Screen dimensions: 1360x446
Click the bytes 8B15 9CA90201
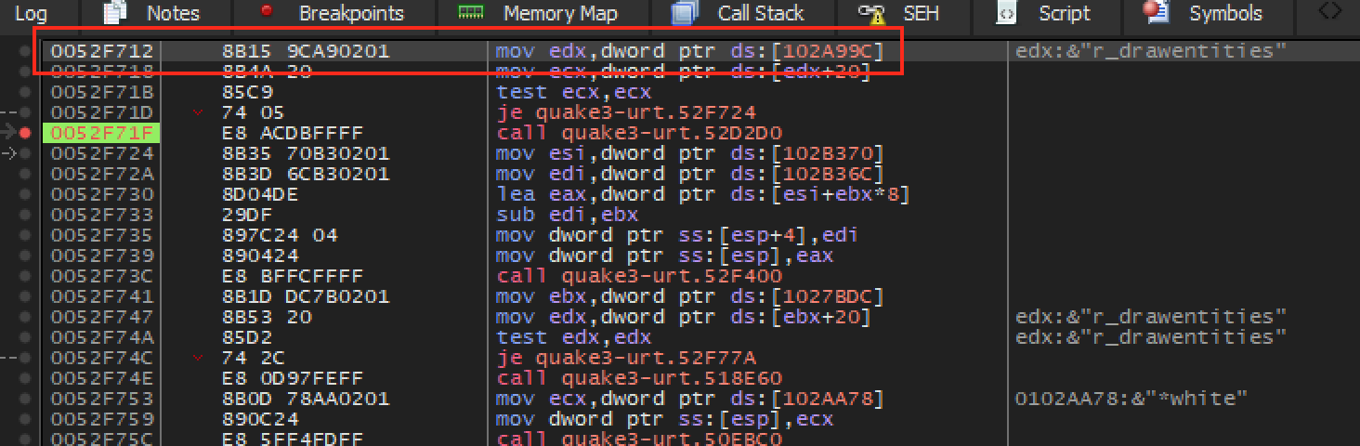(x=306, y=51)
